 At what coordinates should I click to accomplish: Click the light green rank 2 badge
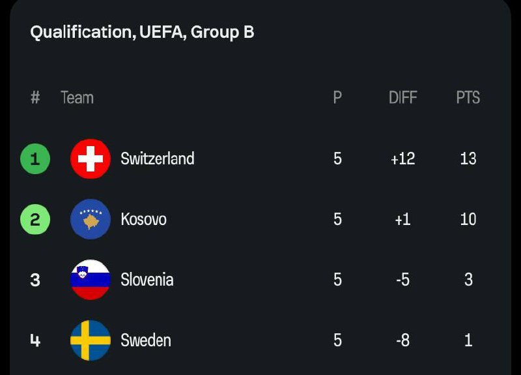(35, 219)
